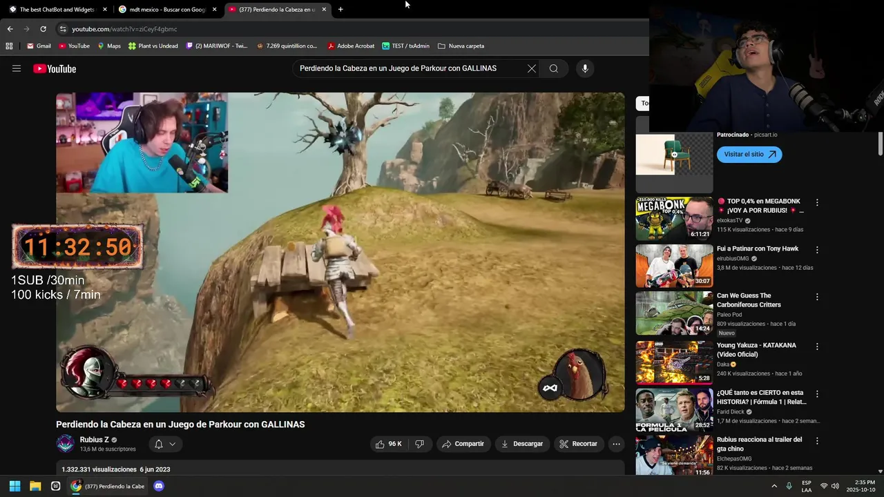This screenshot has width=884, height=497.
Task: Click Descargar download button
Action: [522, 444]
